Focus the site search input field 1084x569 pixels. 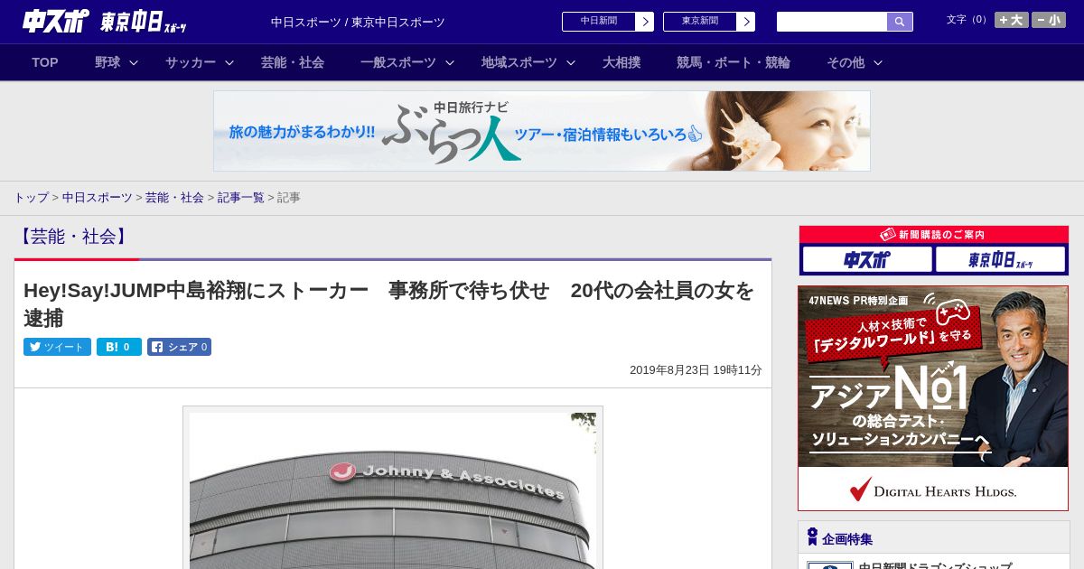(x=832, y=22)
